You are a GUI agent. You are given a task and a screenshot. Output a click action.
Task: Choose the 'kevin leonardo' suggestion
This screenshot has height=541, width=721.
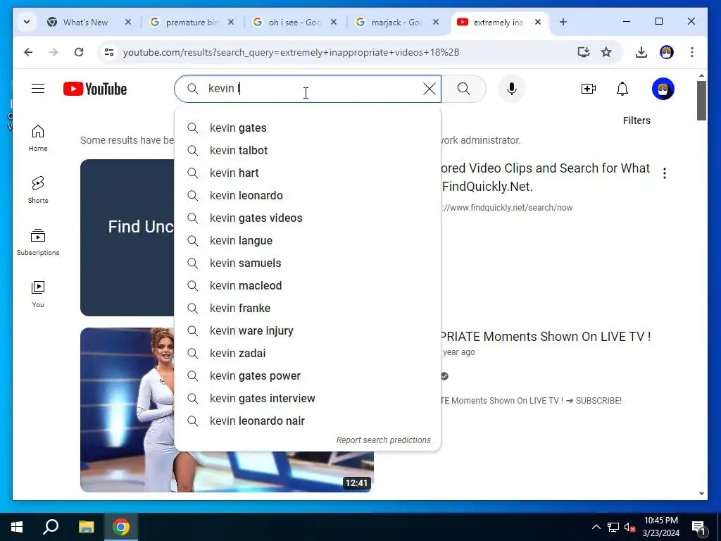[x=308, y=196]
